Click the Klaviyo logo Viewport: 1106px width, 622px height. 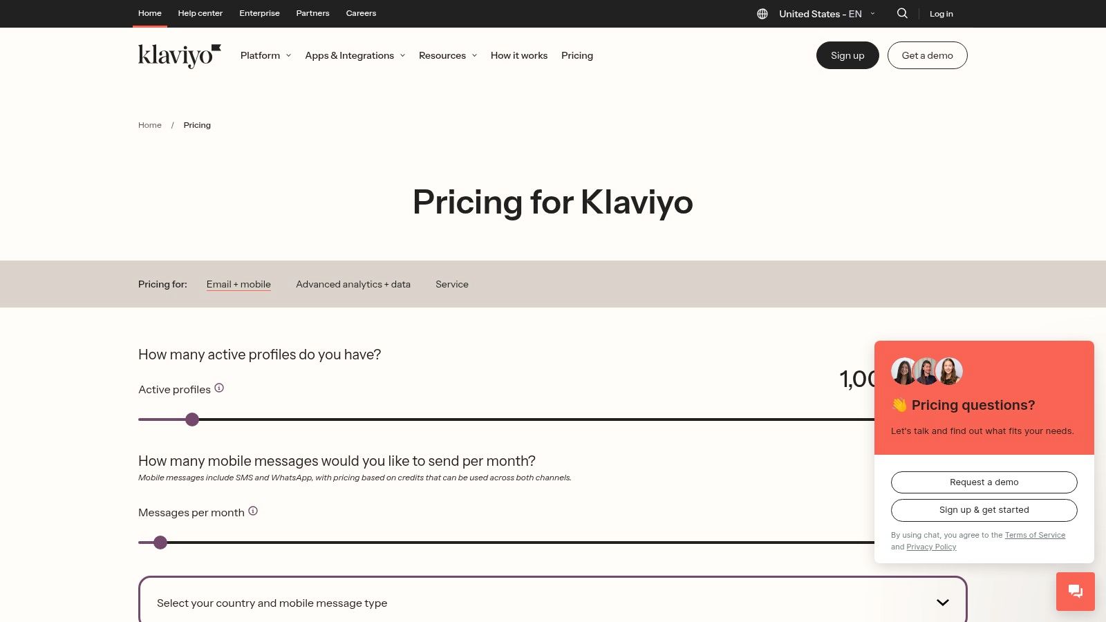click(x=178, y=55)
